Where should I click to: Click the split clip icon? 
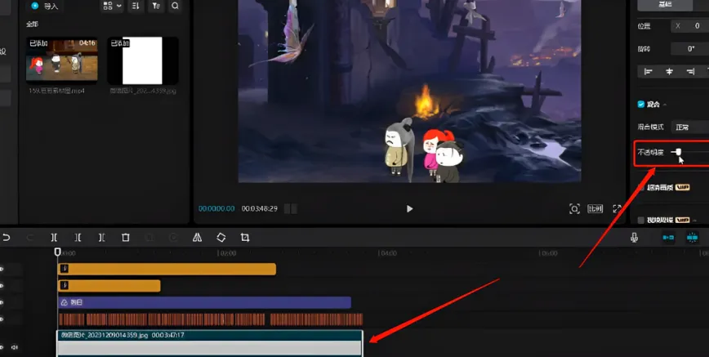click(x=54, y=238)
